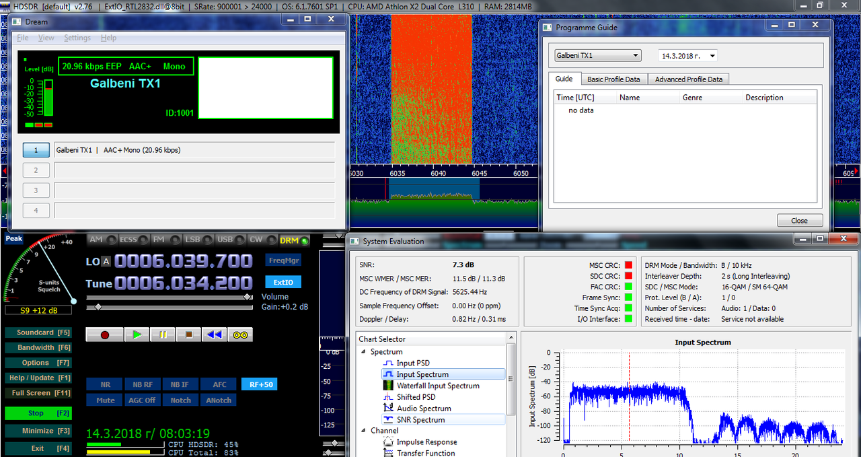The height and width of the screenshot is (457, 861).
Task: Collapse the Spectrum tree node
Action: tap(364, 351)
